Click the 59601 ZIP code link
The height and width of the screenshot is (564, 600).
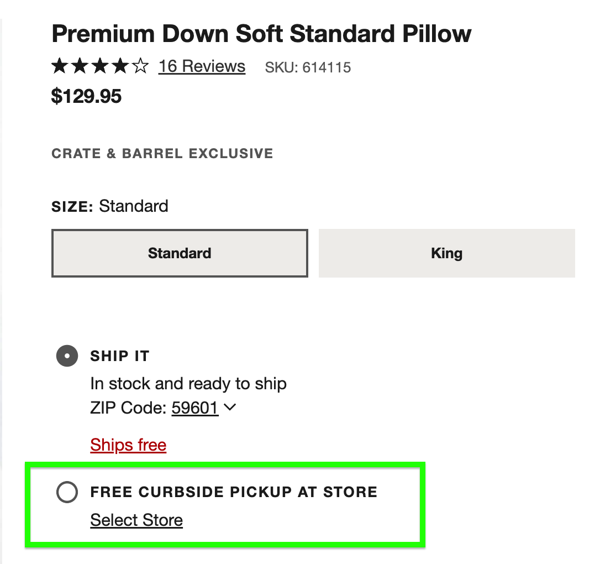click(194, 408)
